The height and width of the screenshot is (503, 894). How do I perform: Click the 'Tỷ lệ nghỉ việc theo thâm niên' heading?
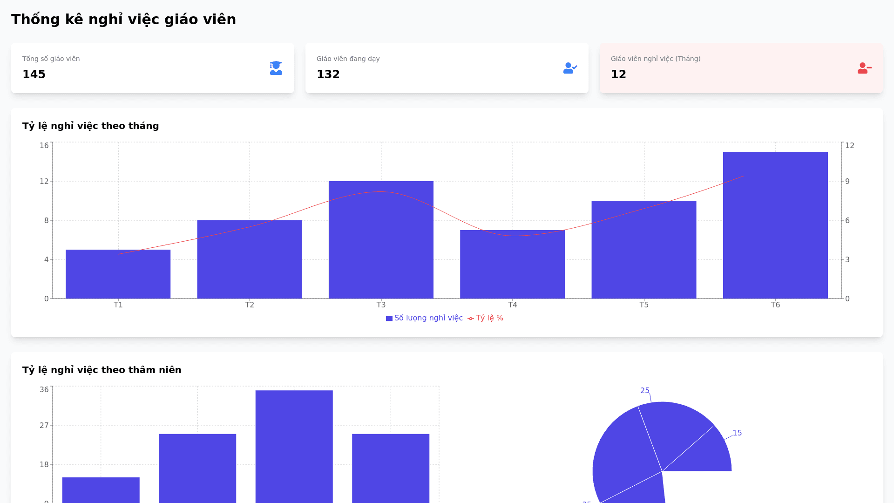point(102,370)
